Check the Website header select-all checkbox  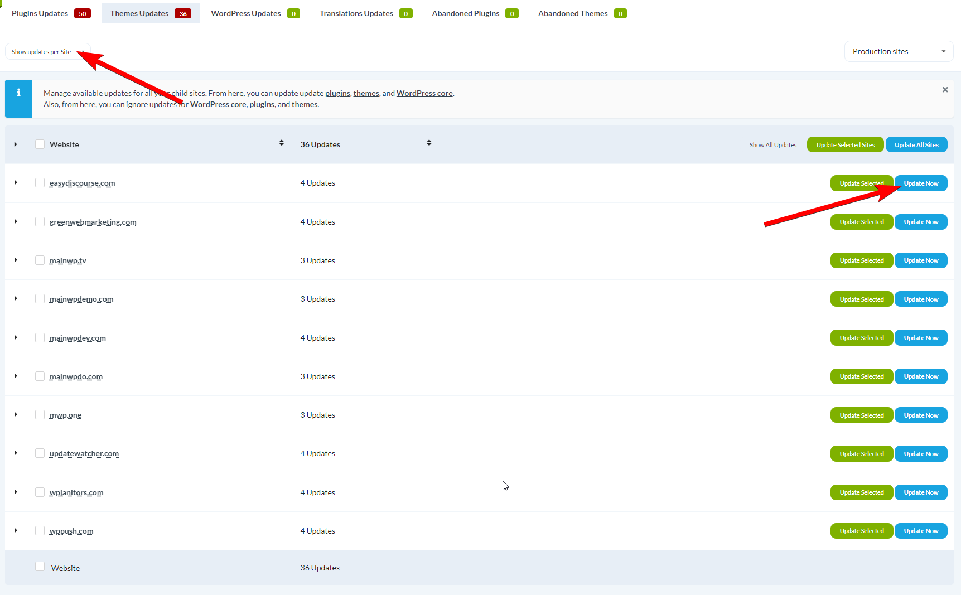pos(40,143)
